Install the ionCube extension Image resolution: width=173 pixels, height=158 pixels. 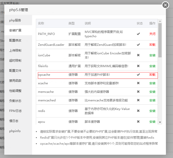click(x=152, y=55)
